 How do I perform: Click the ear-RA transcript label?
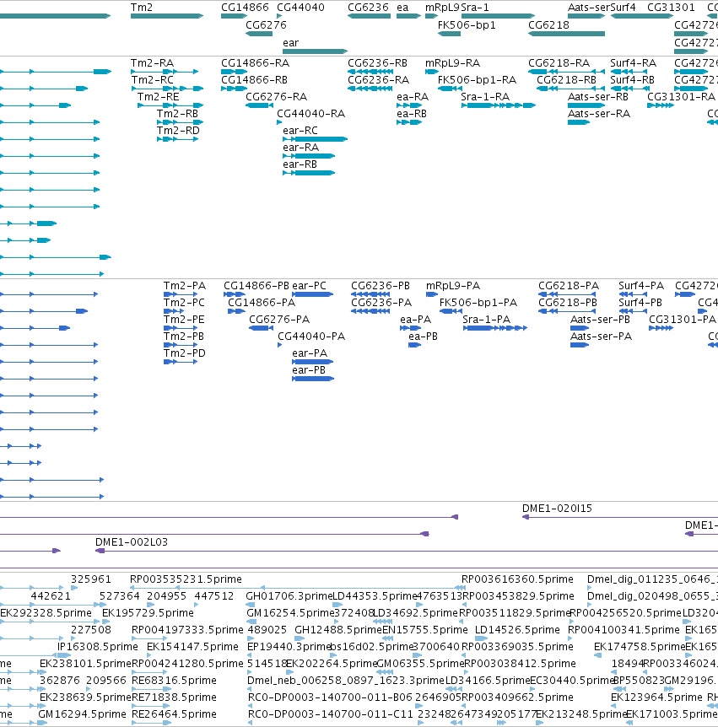pyautogui.click(x=300, y=148)
